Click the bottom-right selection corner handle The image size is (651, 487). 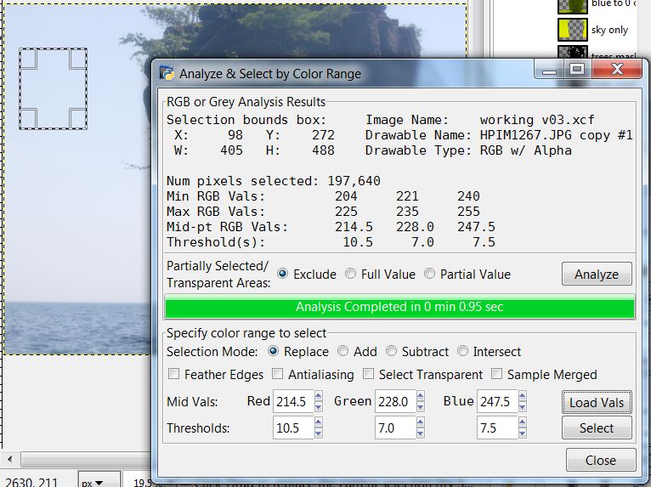click(x=77, y=118)
